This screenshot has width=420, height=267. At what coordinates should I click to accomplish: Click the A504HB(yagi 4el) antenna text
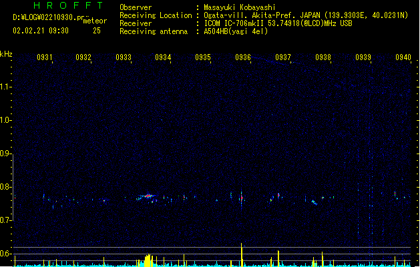click(x=236, y=31)
